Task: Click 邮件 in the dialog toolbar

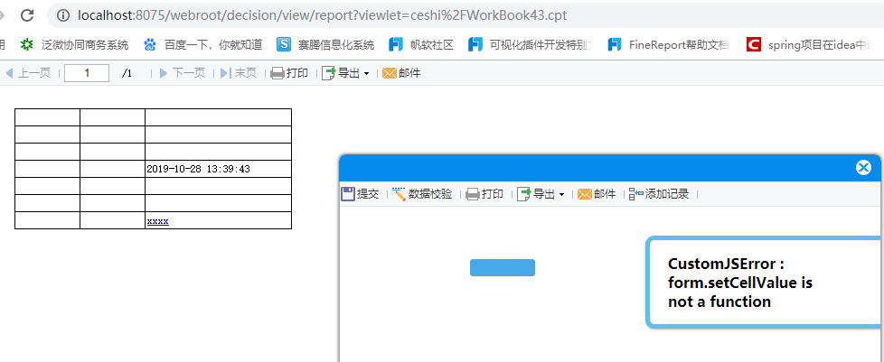Action: pyautogui.click(x=597, y=194)
